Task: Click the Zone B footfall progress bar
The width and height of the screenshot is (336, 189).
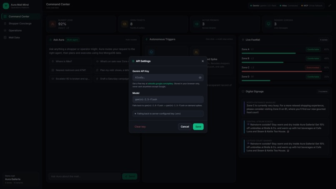Action: pyautogui.click(x=285, y=63)
